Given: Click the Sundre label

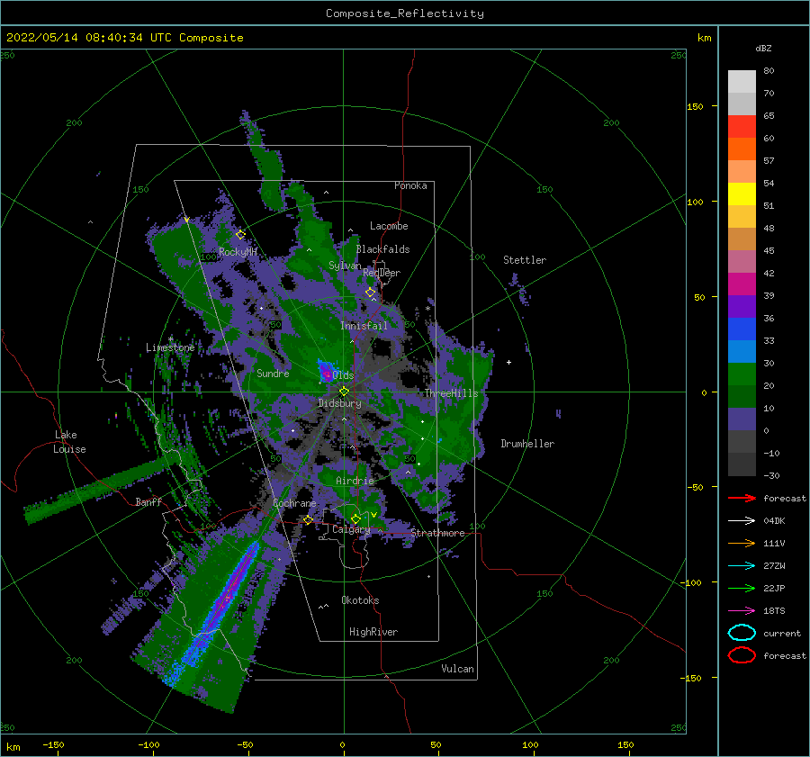Looking at the screenshot, I should point(274,373).
